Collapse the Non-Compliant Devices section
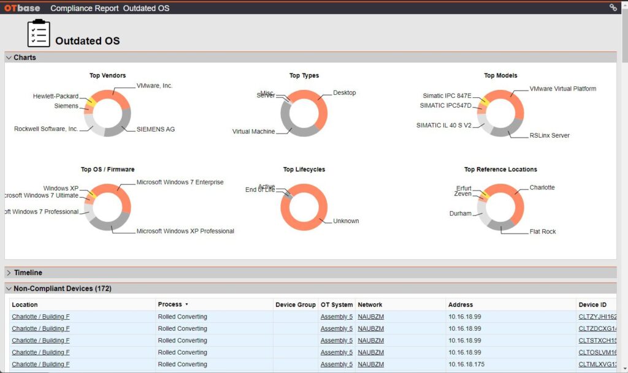Image resolution: width=628 pixels, height=373 pixels. coord(9,288)
